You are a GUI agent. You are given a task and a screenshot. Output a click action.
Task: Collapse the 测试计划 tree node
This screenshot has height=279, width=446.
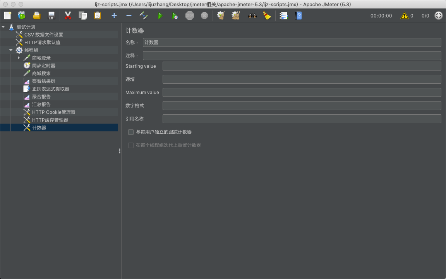click(x=3, y=27)
